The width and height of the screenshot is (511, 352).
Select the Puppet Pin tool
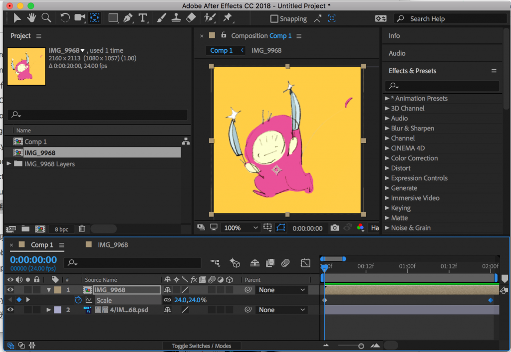click(228, 18)
